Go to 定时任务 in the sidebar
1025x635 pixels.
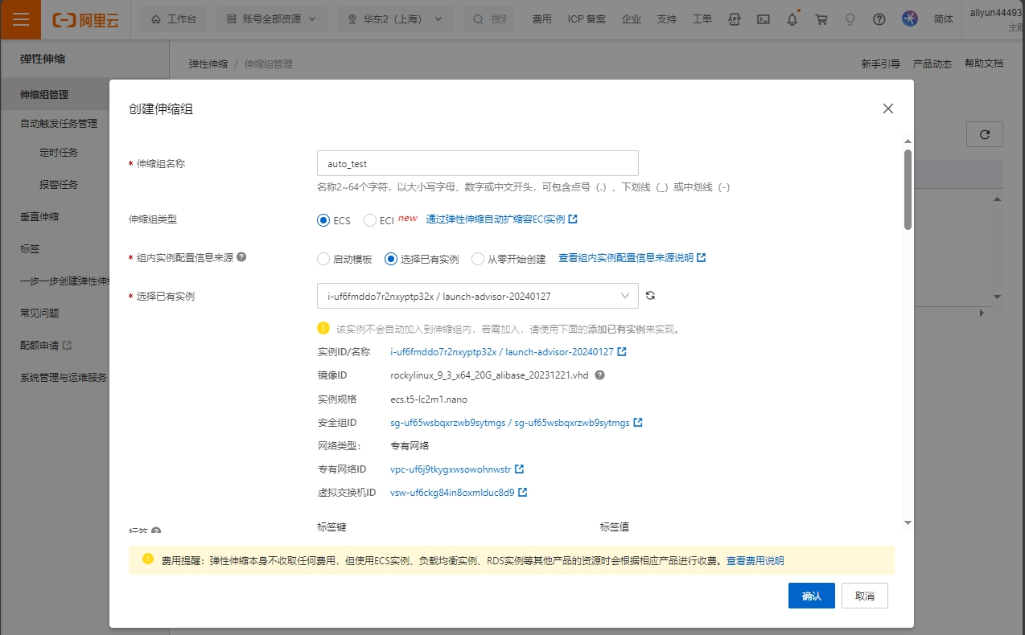[59, 152]
